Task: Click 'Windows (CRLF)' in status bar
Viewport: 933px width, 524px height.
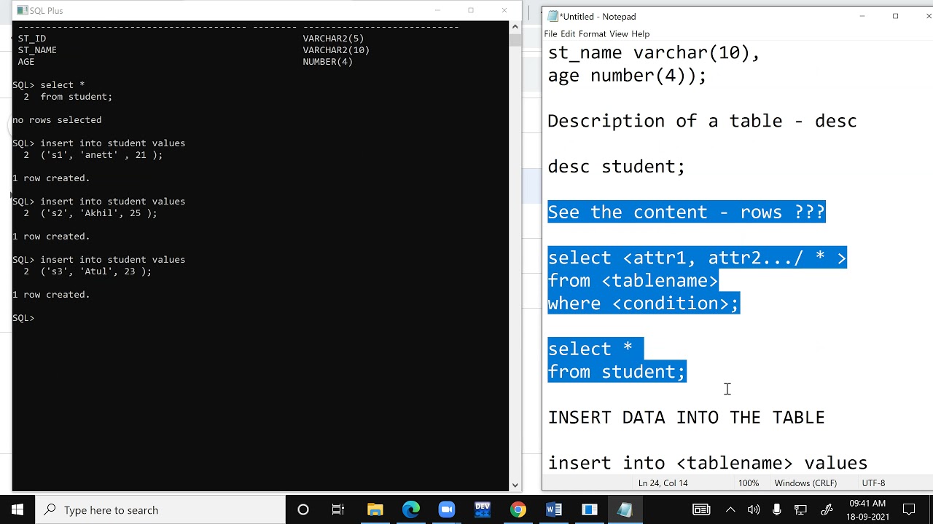Action: (805, 483)
